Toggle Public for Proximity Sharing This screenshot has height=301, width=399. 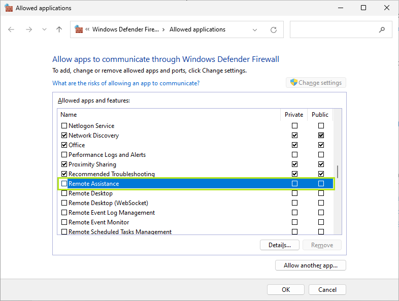(x=321, y=164)
